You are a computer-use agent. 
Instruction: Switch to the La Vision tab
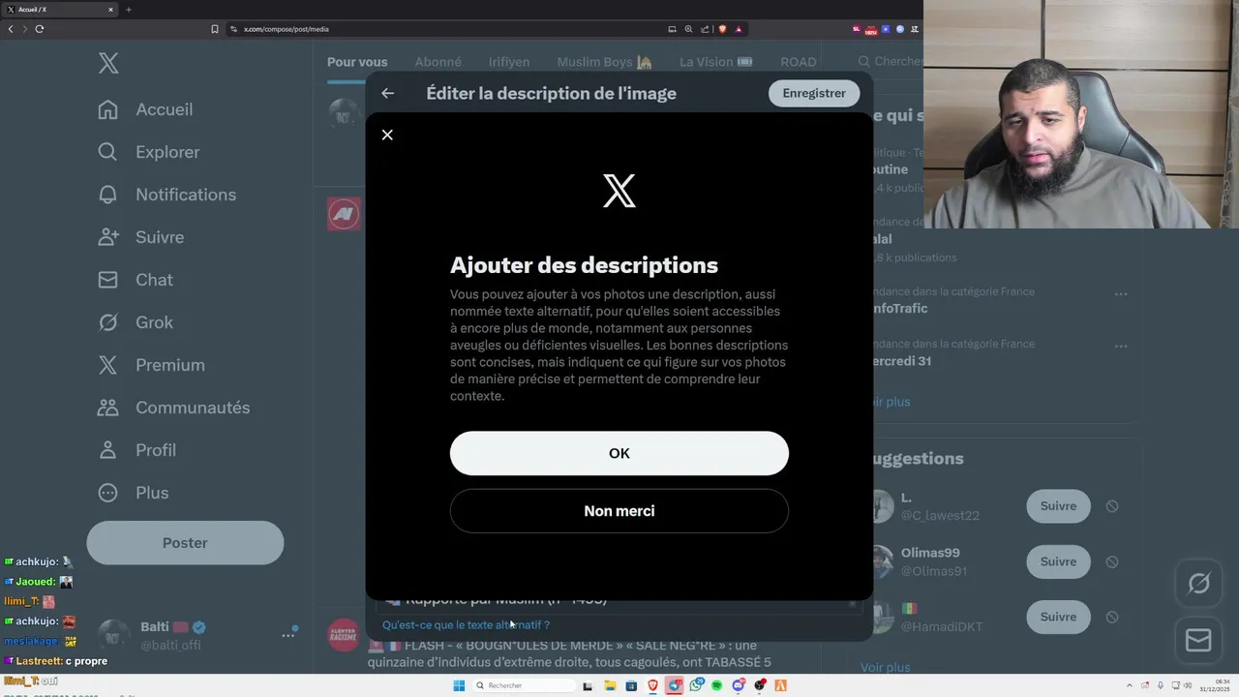tap(715, 62)
